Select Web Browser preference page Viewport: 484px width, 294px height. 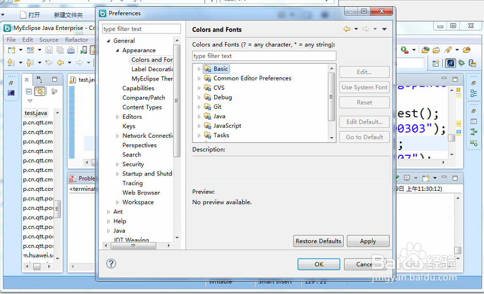(x=141, y=192)
